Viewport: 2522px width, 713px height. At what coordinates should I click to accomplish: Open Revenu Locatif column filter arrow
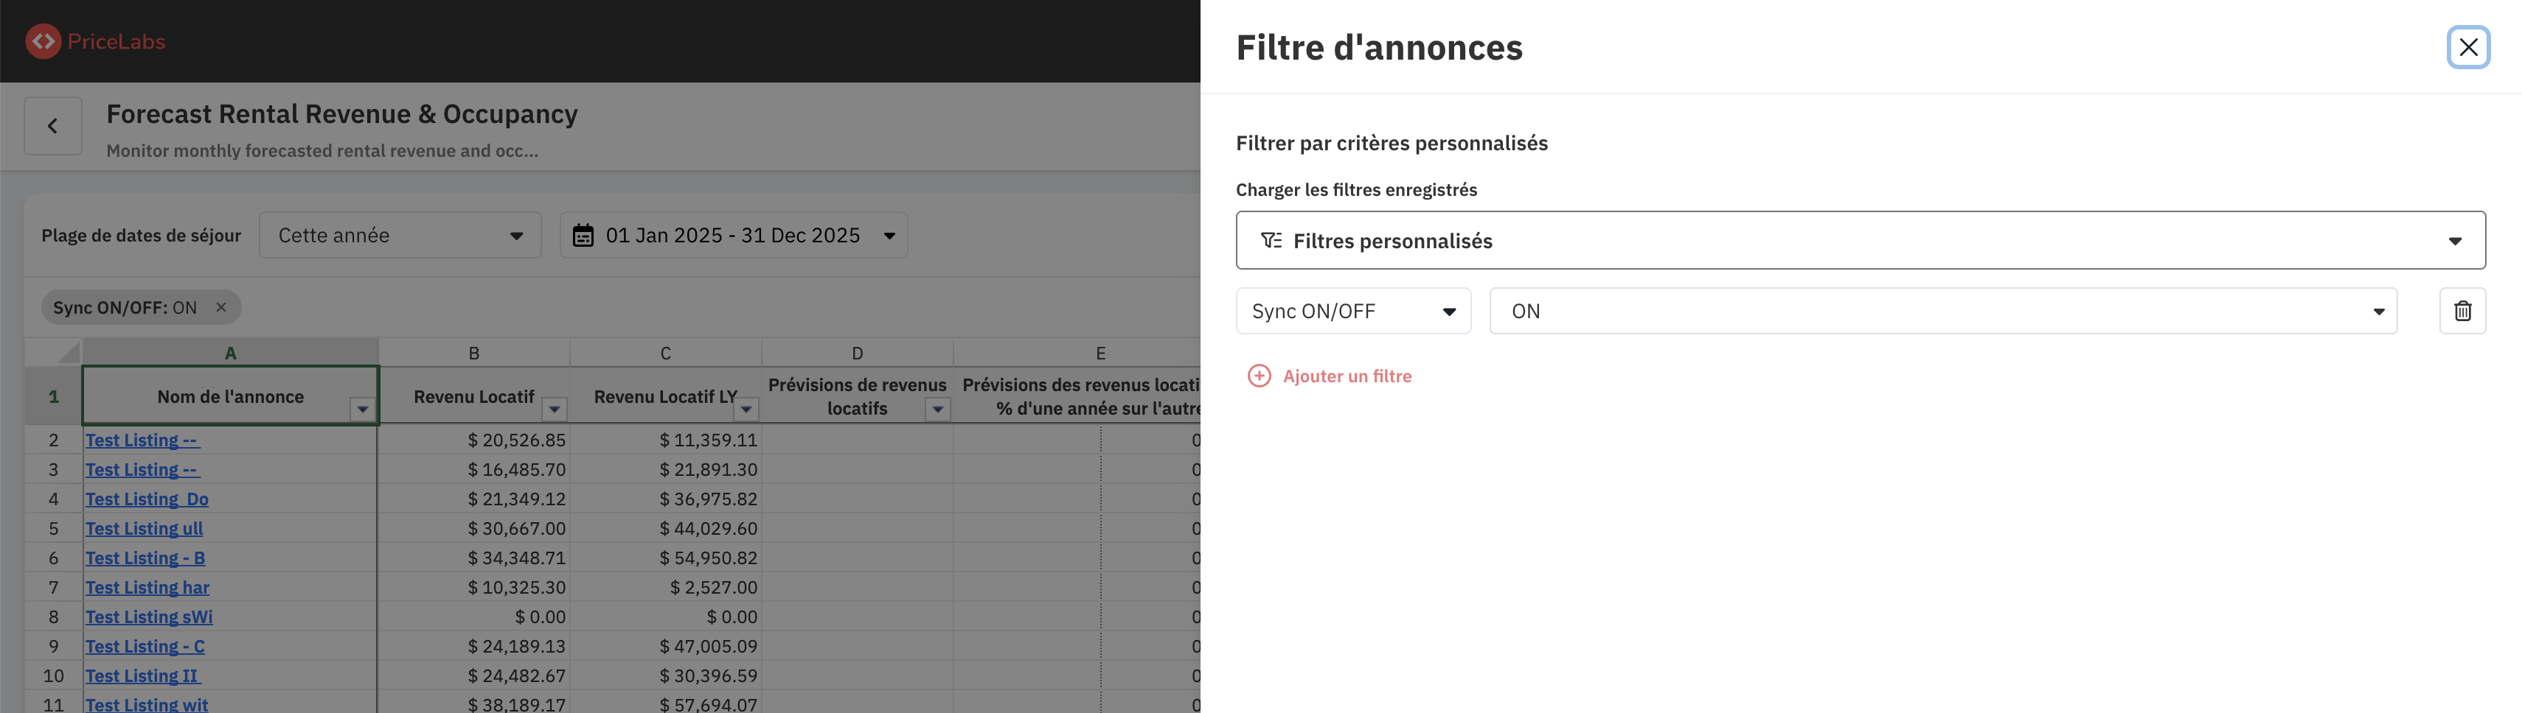click(x=554, y=409)
